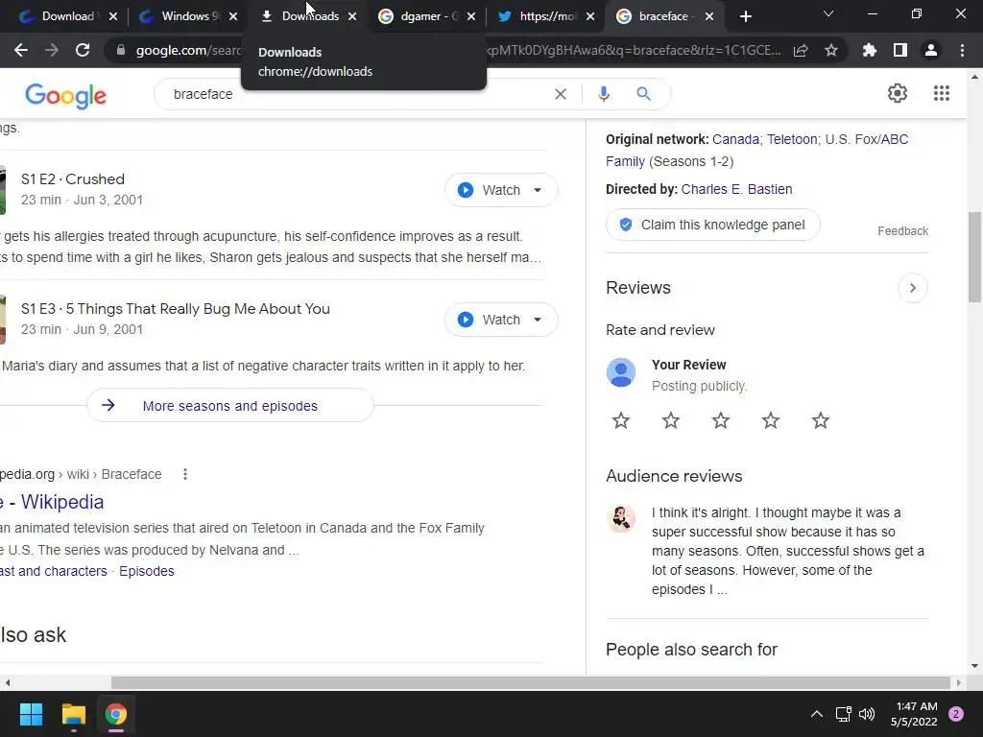Bookmark this page with the star icon
The height and width of the screenshot is (737, 983).
pyautogui.click(x=831, y=50)
